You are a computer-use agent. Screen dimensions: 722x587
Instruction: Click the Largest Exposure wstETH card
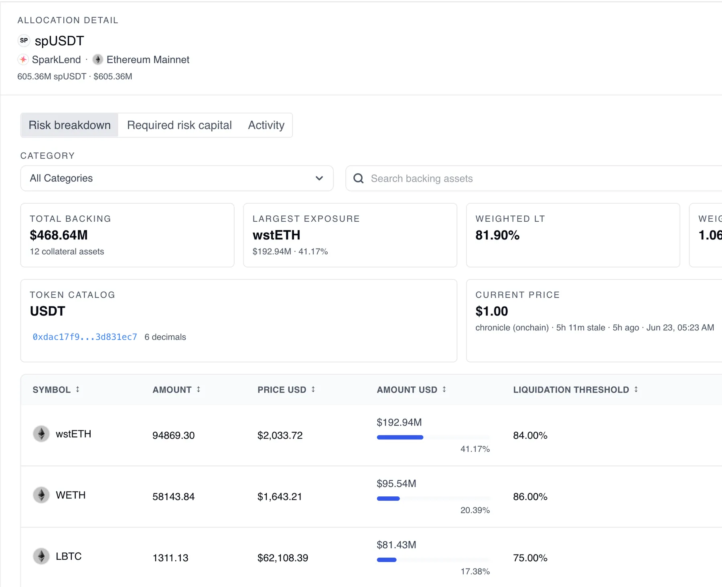tap(350, 235)
